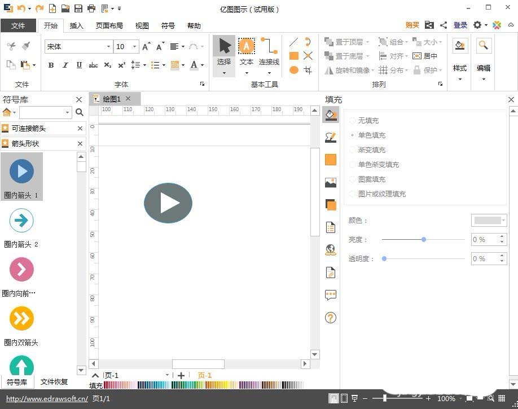Select 渐变填充 radio option

(353, 150)
